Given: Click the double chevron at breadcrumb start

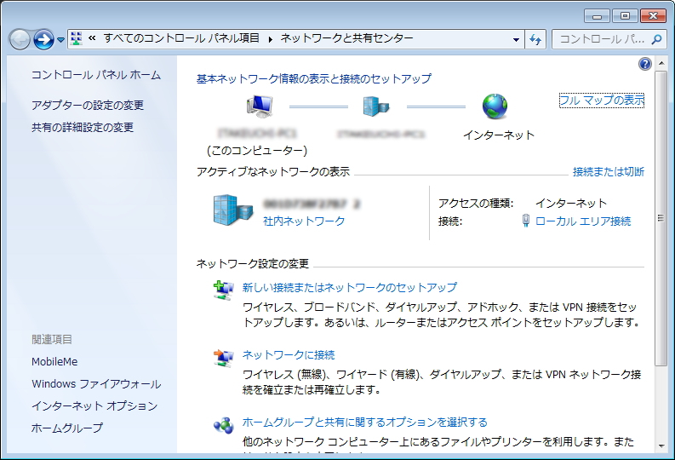Looking at the screenshot, I should point(92,39).
